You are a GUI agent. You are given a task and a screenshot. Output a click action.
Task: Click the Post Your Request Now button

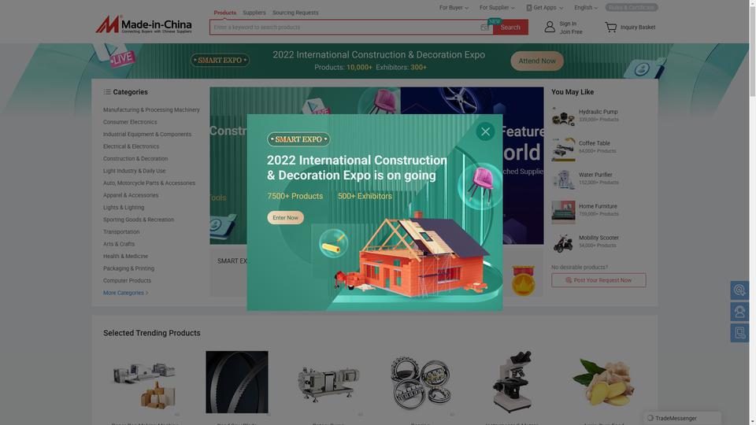(x=598, y=280)
